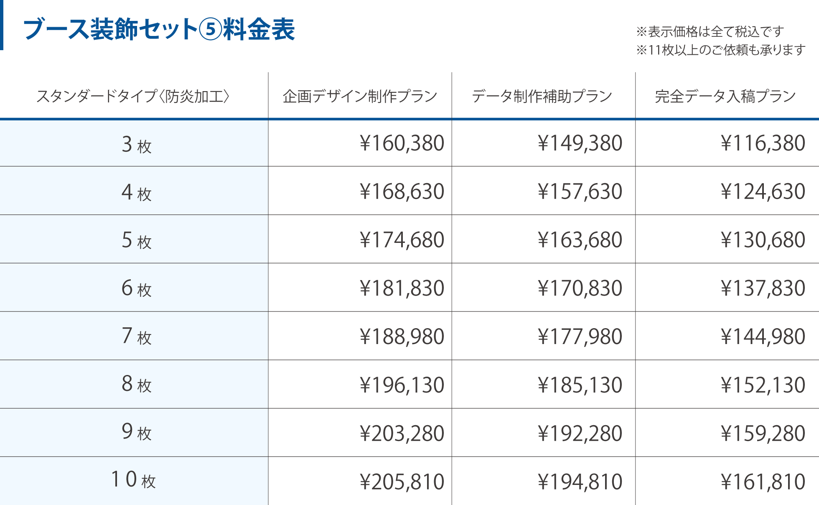The height and width of the screenshot is (505, 819).
Task: Select the ¥130,680 price cell
Action: pyautogui.click(x=763, y=240)
